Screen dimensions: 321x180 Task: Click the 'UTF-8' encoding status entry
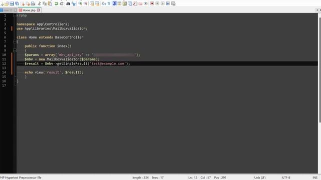tap(286, 177)
